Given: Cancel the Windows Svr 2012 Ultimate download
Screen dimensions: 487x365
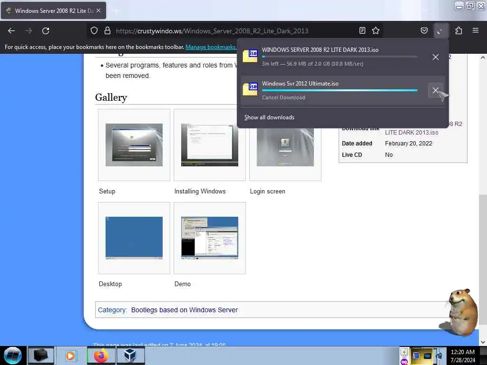Looking at the screenshot, I should [436, 90].
